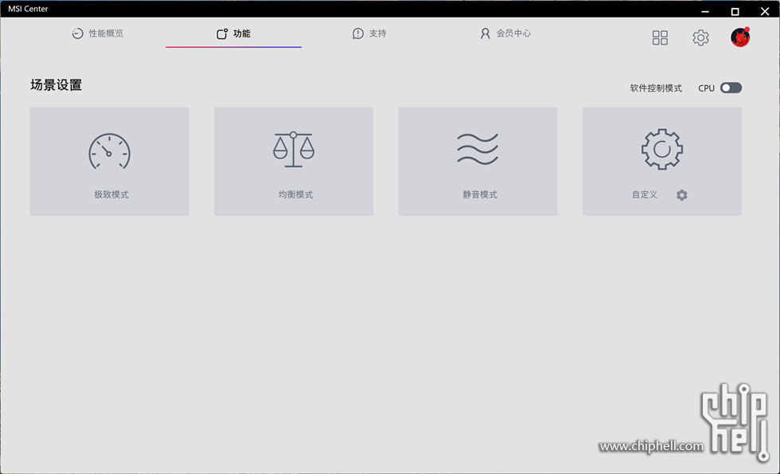Viewport: 780px width, 474px height.
Task: Click the 自定义 text label
Action: pyautogui.click(x=645, y=194)
